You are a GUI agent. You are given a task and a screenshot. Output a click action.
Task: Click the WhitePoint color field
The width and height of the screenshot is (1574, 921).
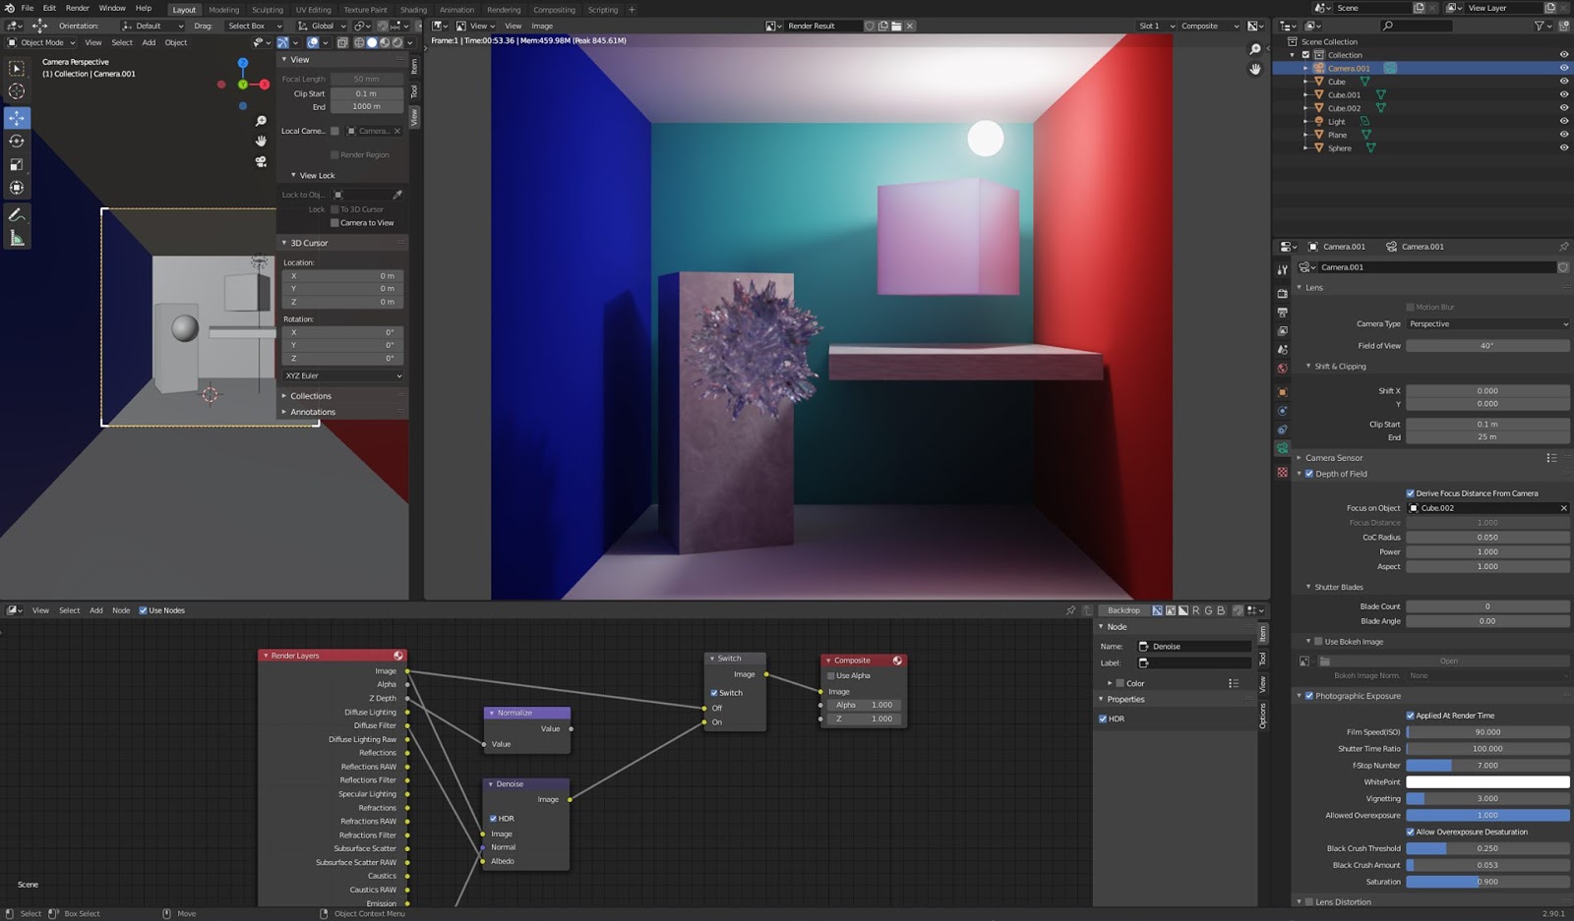[x=1487, y=781]
